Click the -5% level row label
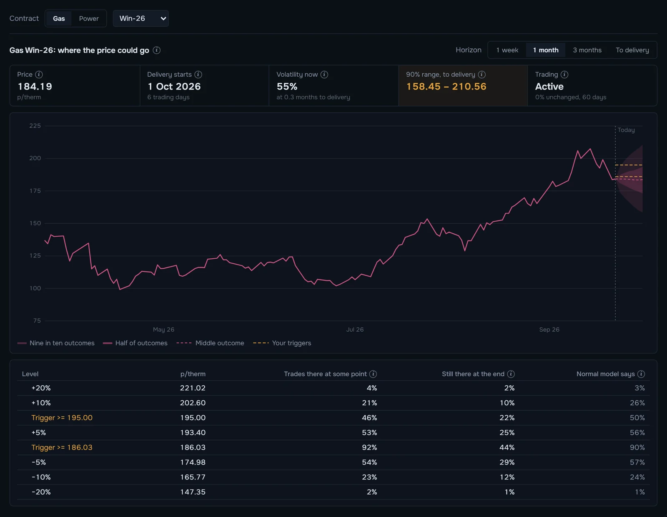The image size is (667, 517). [39, 462]
